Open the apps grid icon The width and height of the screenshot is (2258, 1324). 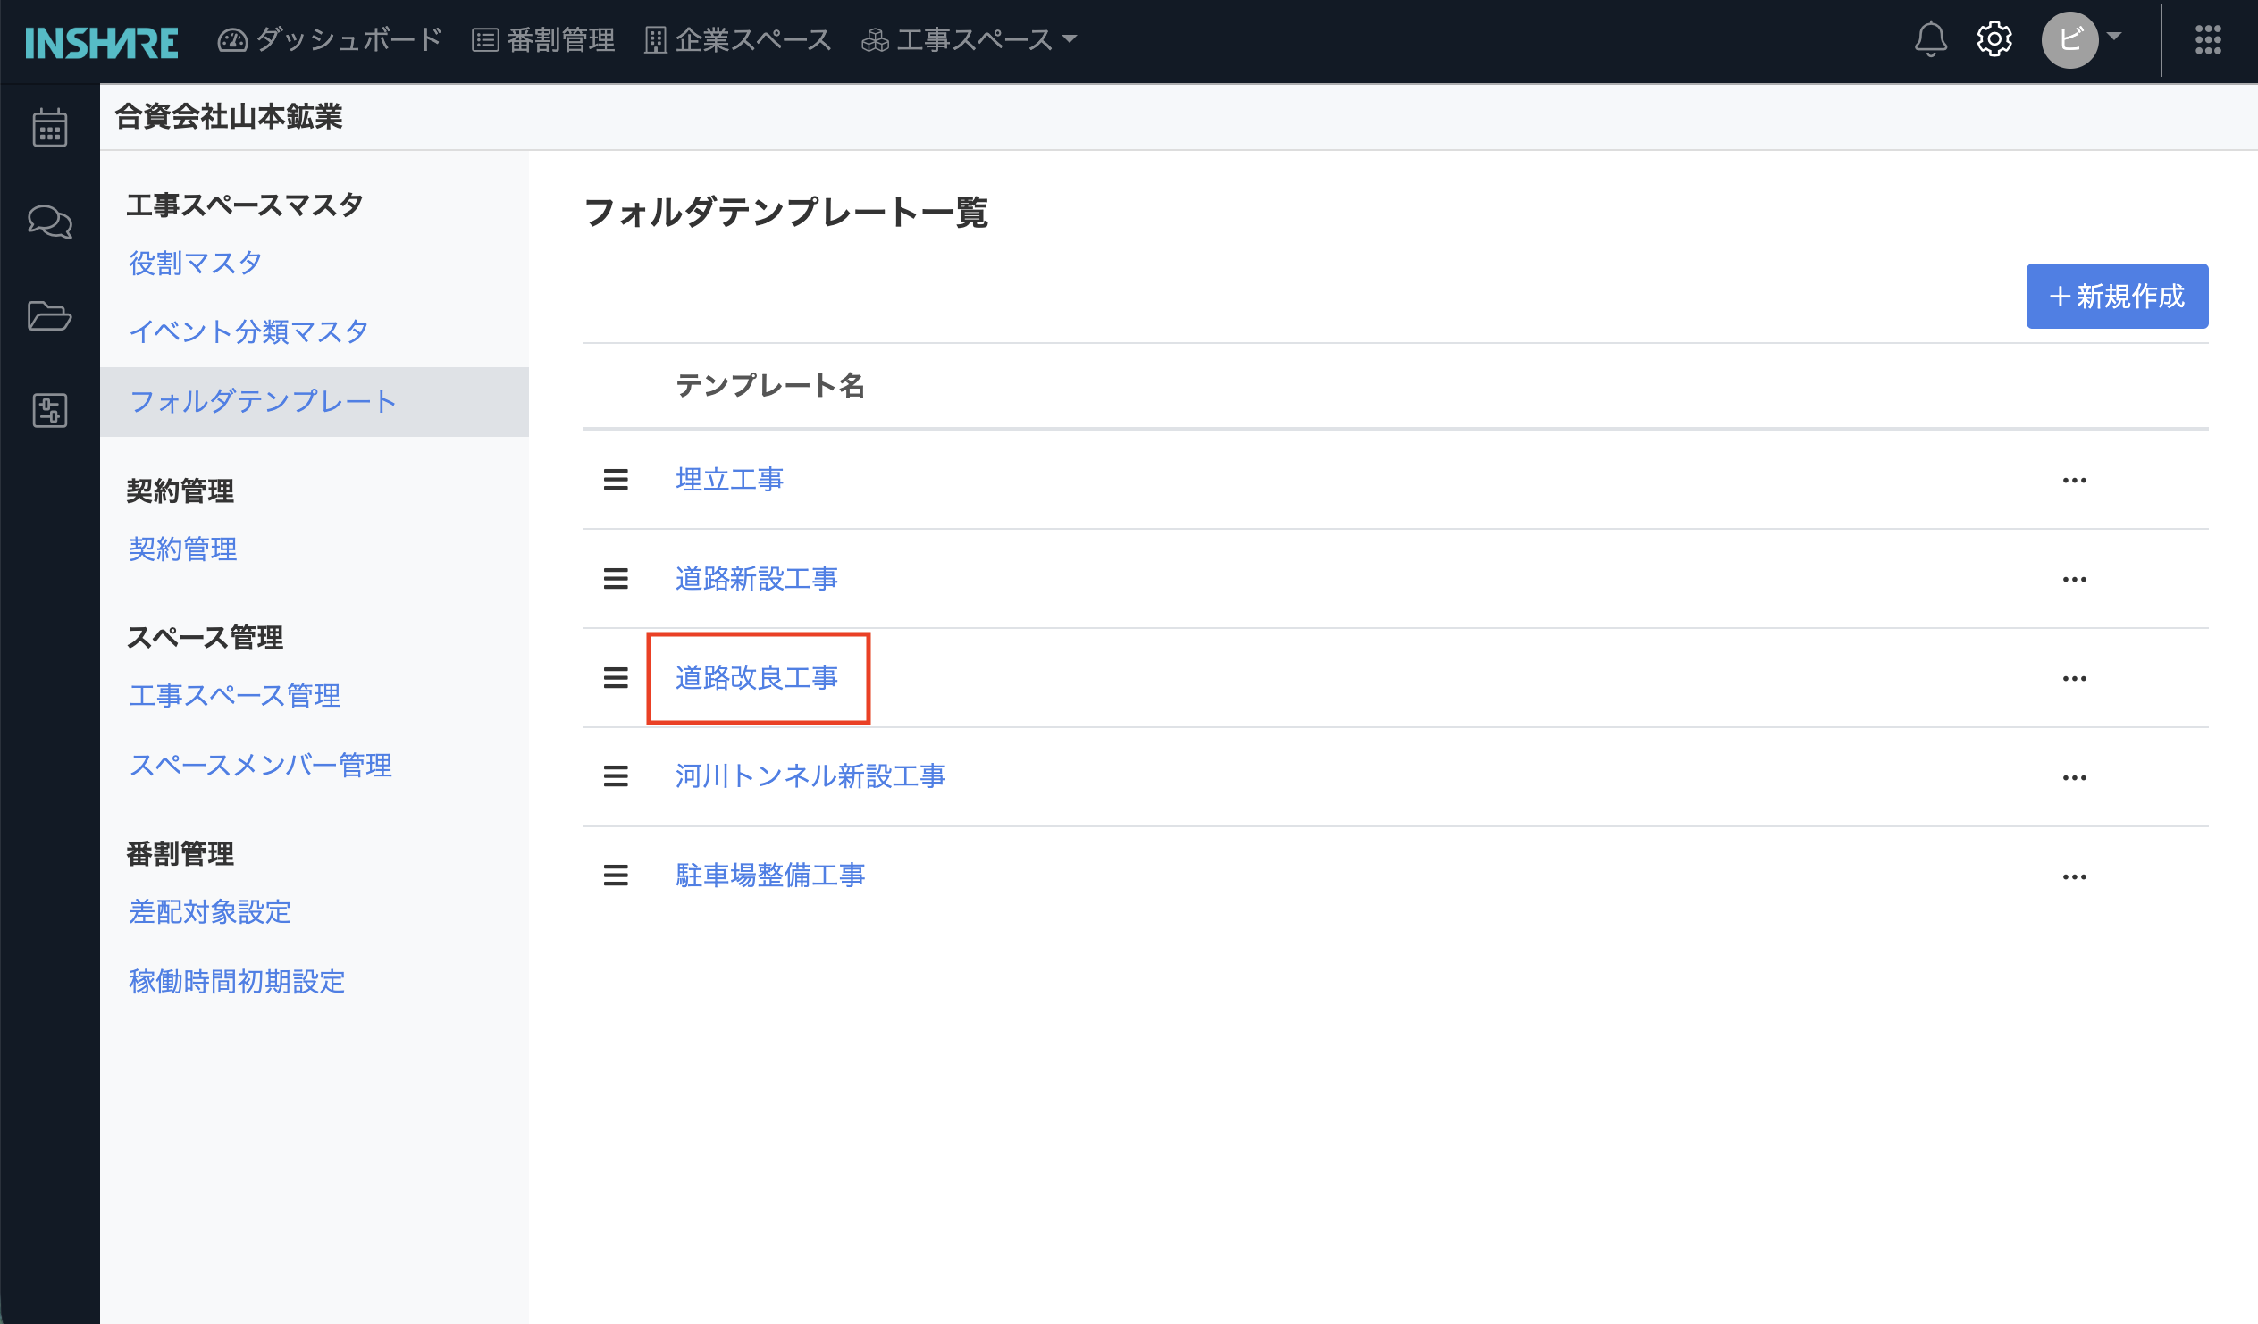pyautogui.click(x=2208, y=39)
